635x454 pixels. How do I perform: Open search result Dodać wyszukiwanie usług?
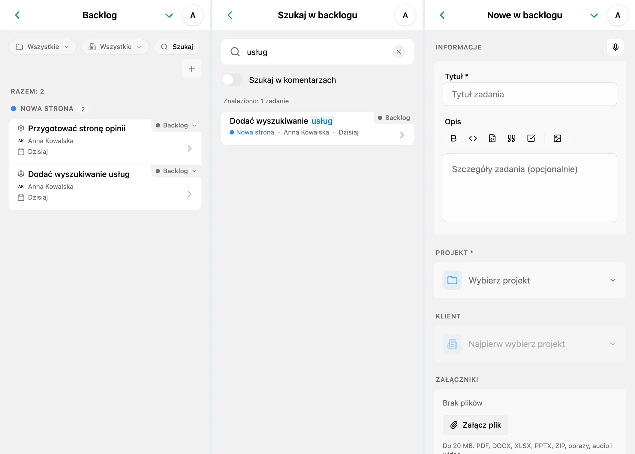[x=281, y=121]
